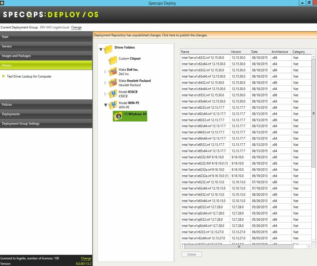Screen dimensions: 317x266
Task: Select row Intel Net e1k6232.inf 12.10.13.0
Action: coord(245,182)
